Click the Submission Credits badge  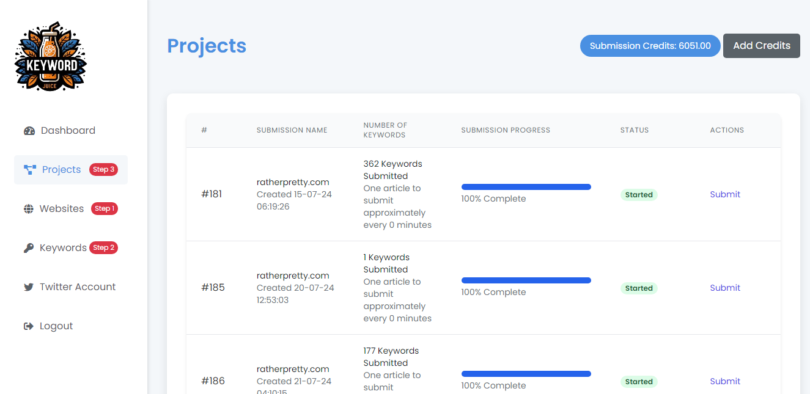[650, 46]
